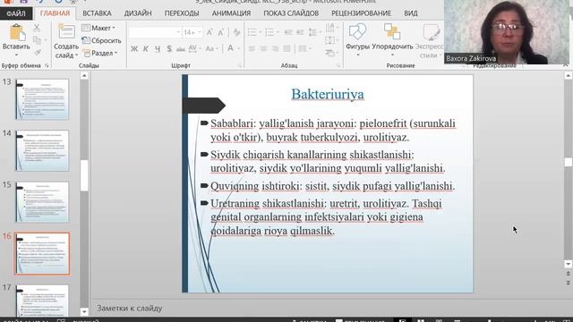Click the ГЛАВНАЯ tab
This screenshot has height=322, width=573.
55,13
